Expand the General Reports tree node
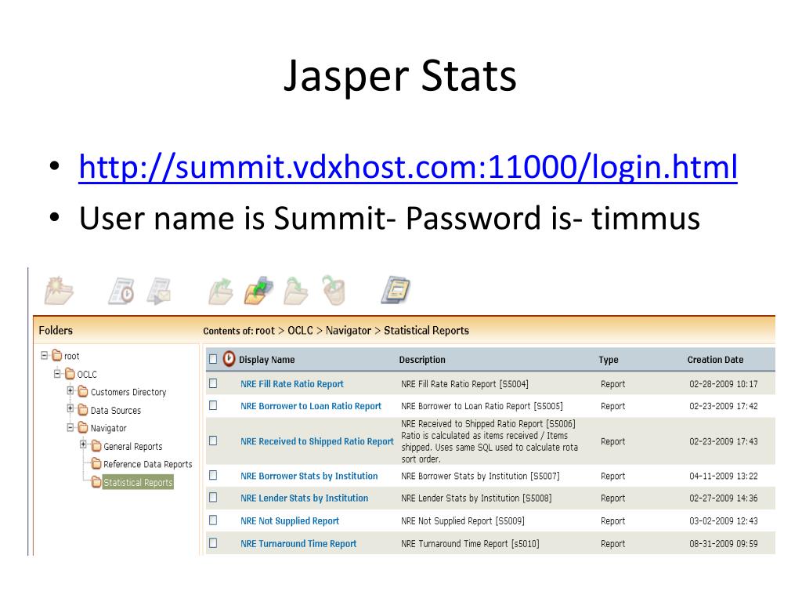802x602 pixels. tap(83, 445)
